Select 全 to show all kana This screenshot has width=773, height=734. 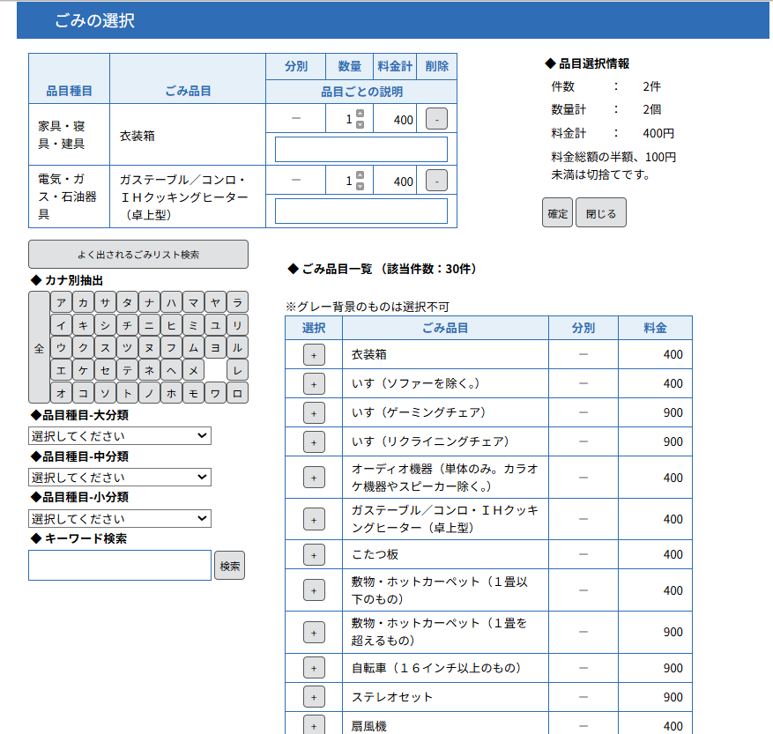(39, 348)
